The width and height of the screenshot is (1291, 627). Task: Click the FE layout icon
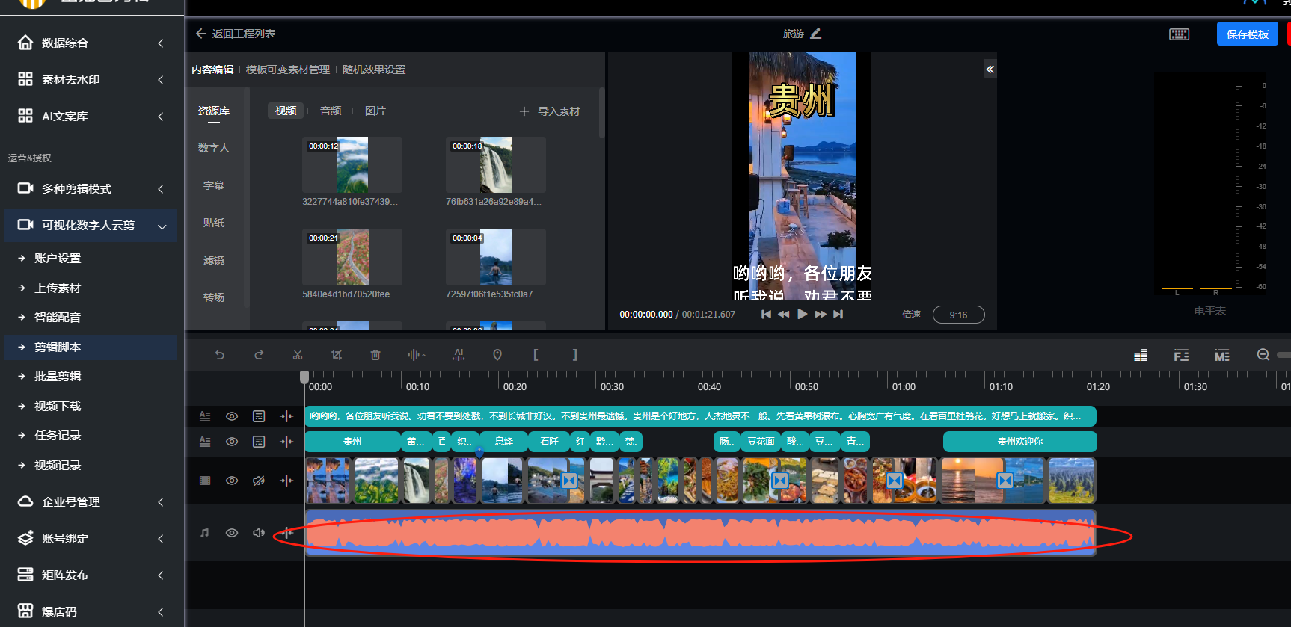click(x=1181, y=356)
